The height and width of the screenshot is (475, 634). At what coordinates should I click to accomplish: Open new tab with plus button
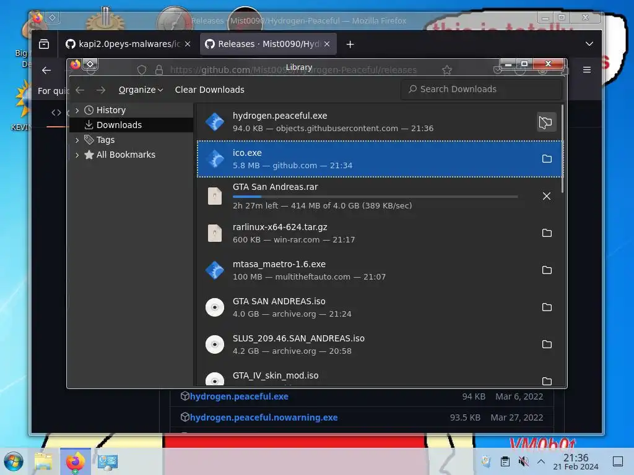pyautogui.click(x=350, y=45)
